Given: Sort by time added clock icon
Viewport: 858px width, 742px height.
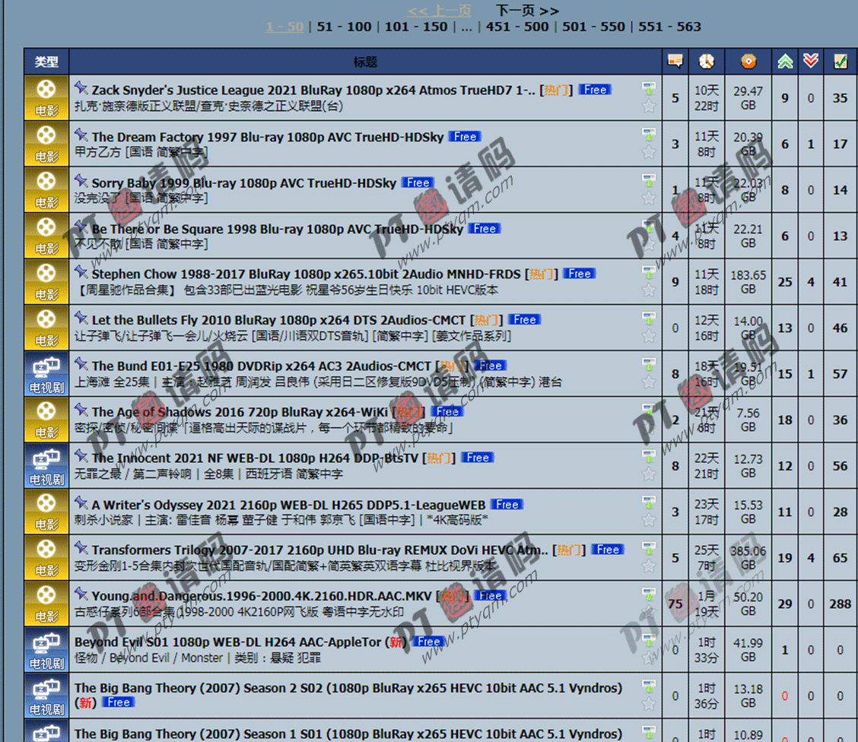Looking at the screenshot, I should 707,61.
